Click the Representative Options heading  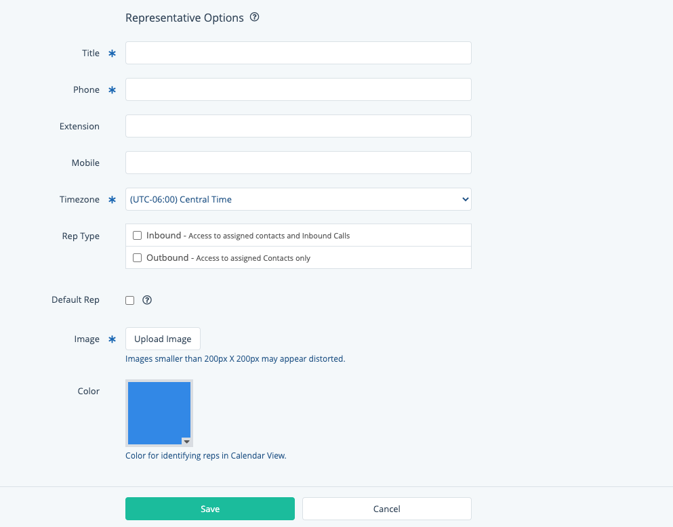coord(184,18)
